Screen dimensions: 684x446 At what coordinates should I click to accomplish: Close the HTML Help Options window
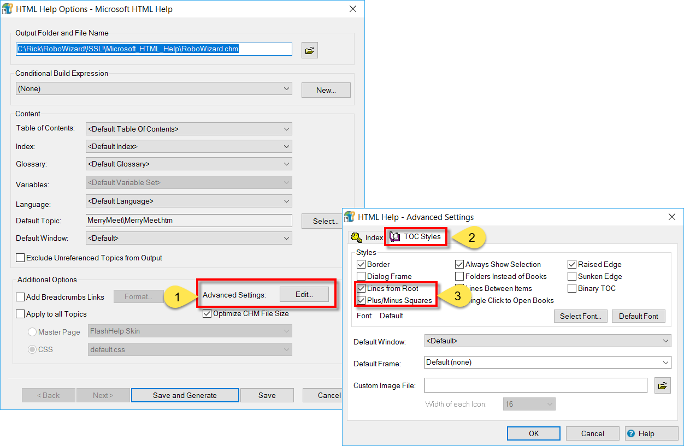coord(352,9)
